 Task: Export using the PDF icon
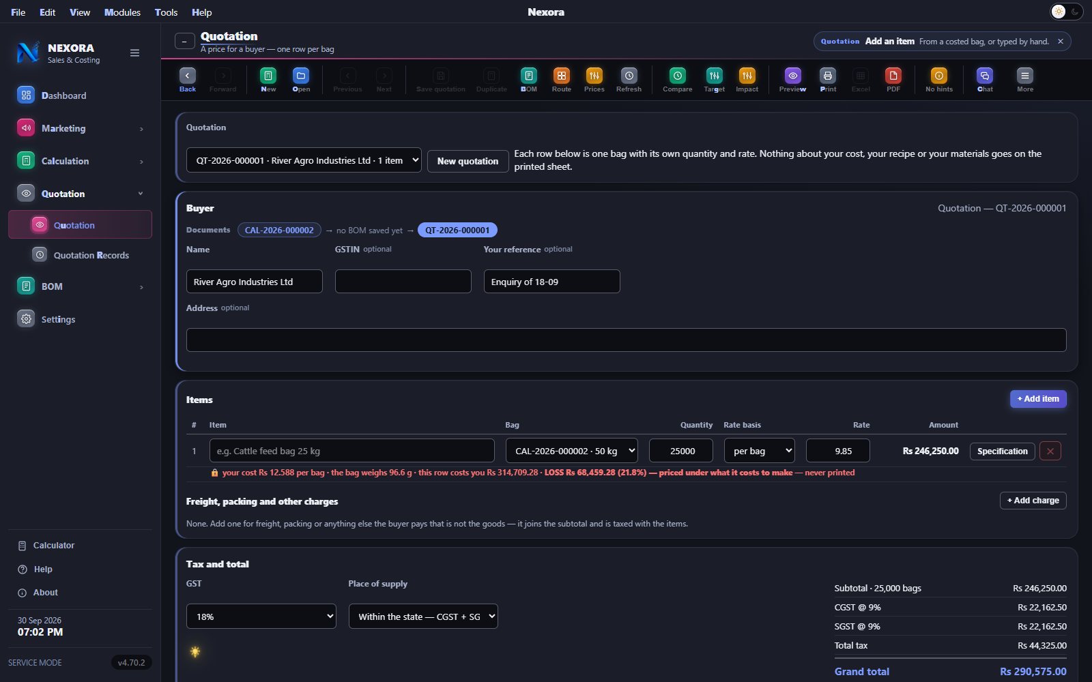click(893, 76)
